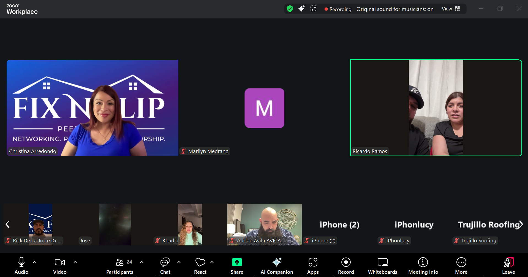Select Adrian Avila's video thumbnail

point(264,224)
